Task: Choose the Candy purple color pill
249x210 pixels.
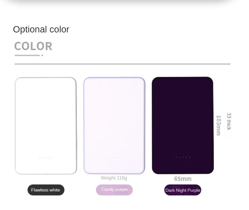Action: click(x=114, y=190)
